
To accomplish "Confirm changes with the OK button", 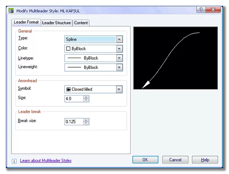I will click(x=145, y=160).
